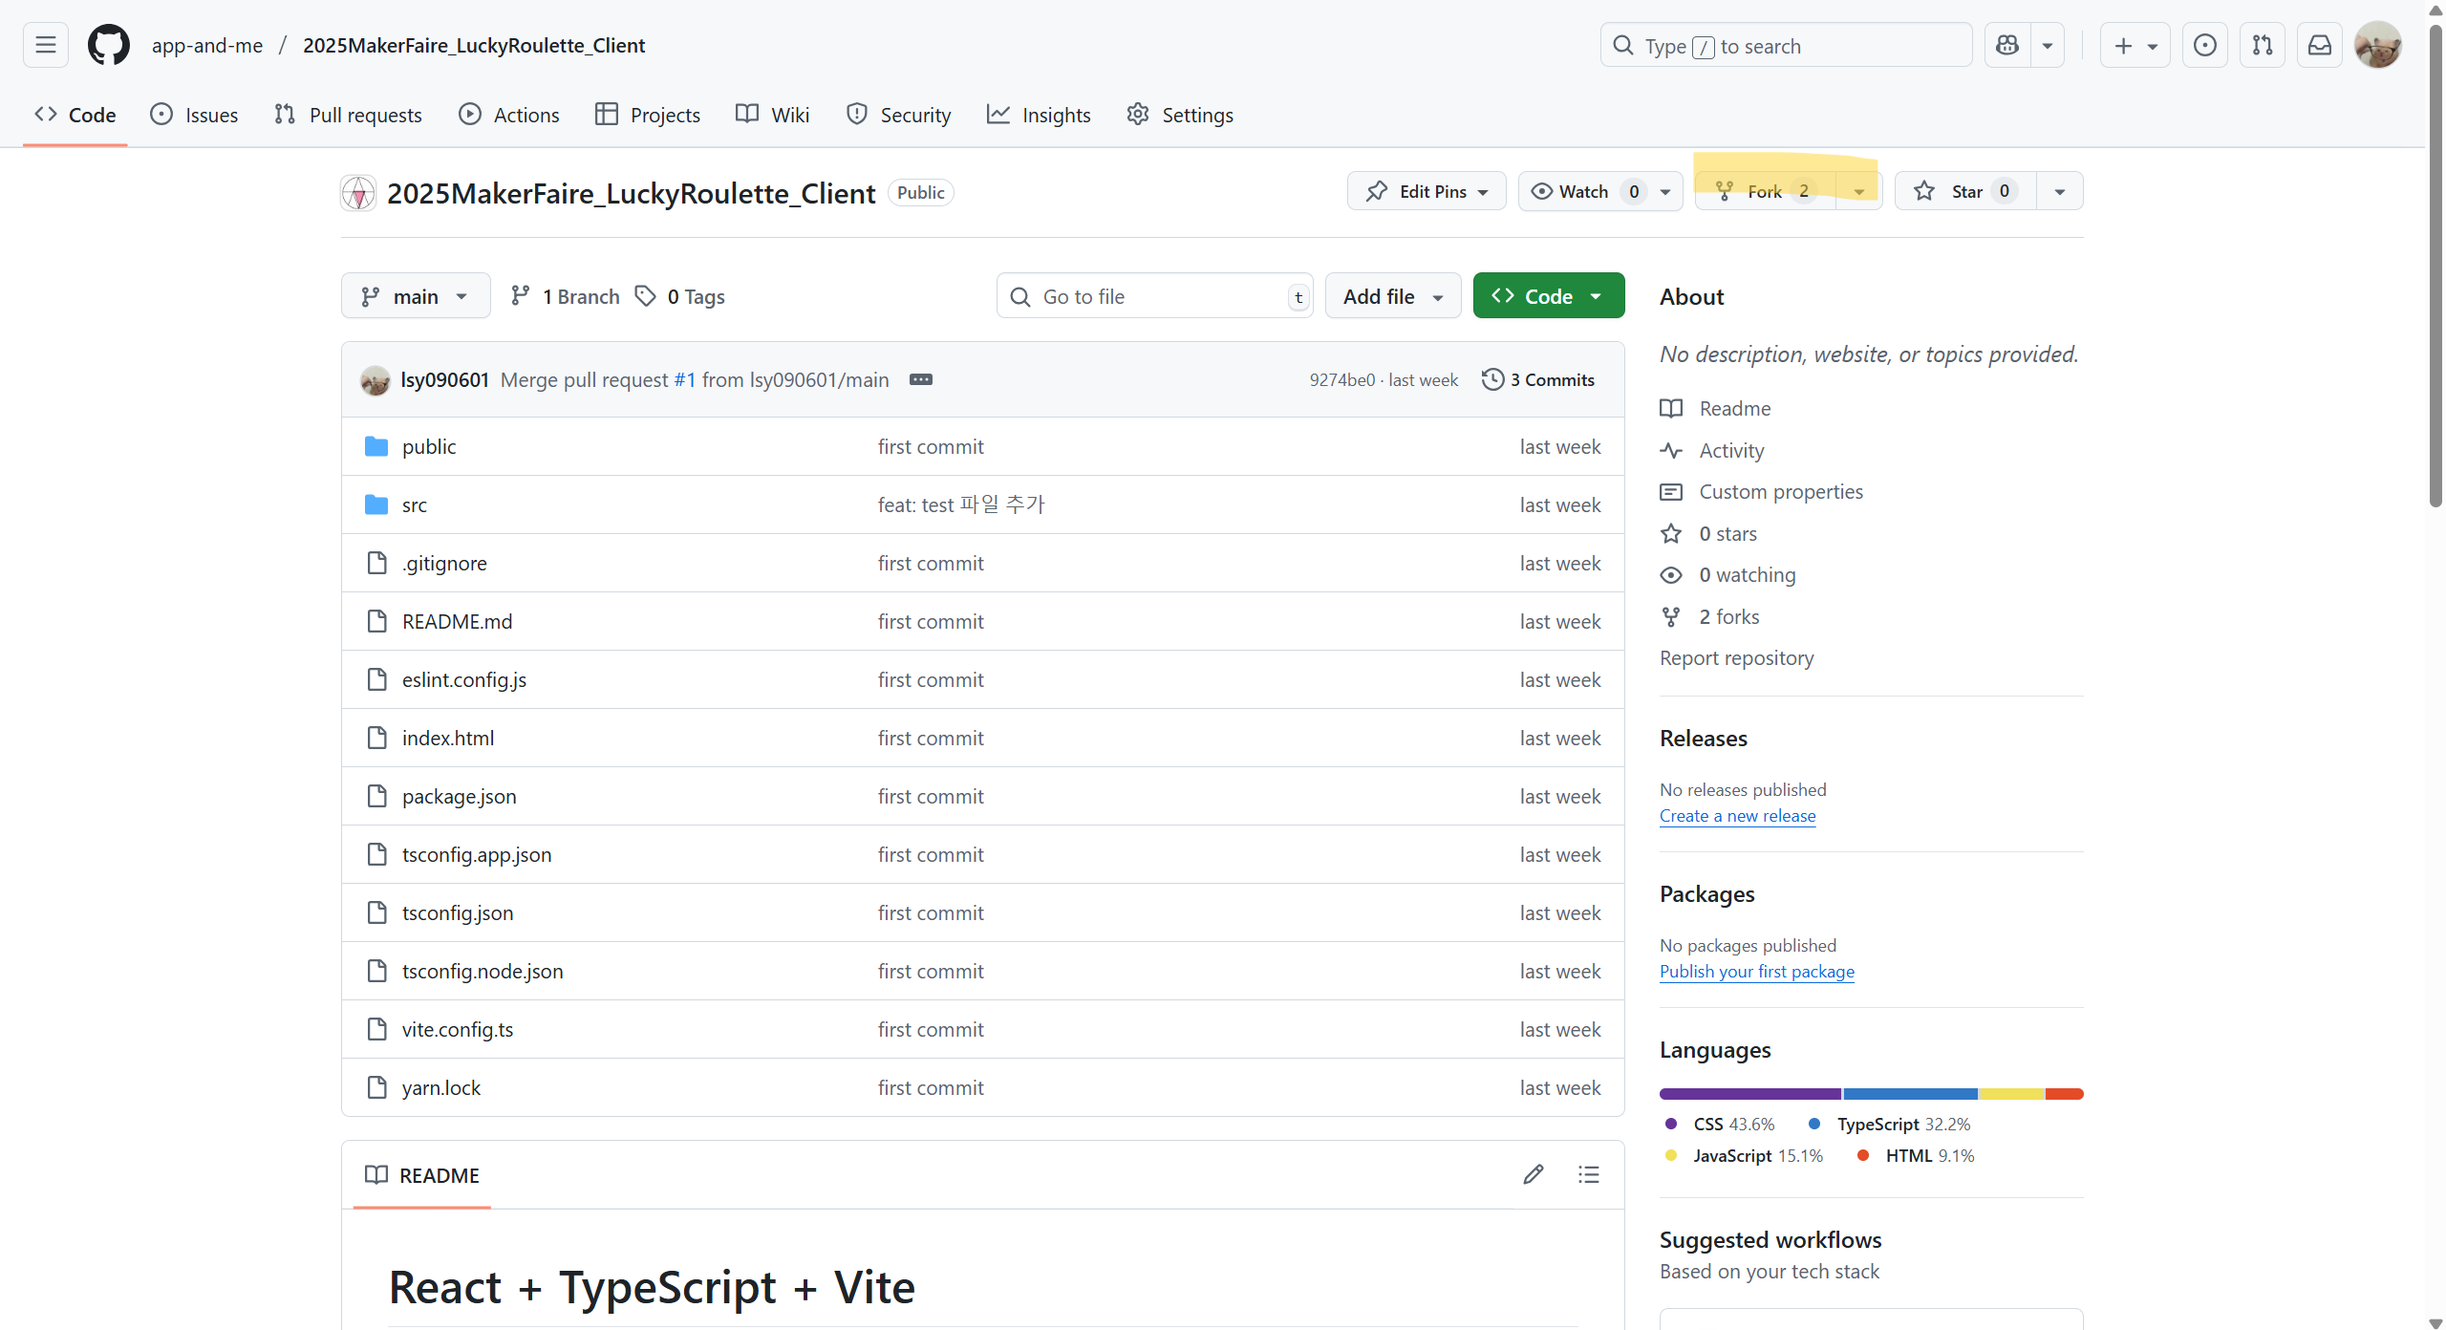Expand the Edit Pins dropdown
The height and width of the screenshot is (1330, 2446).
click(x=1427, y=191)
